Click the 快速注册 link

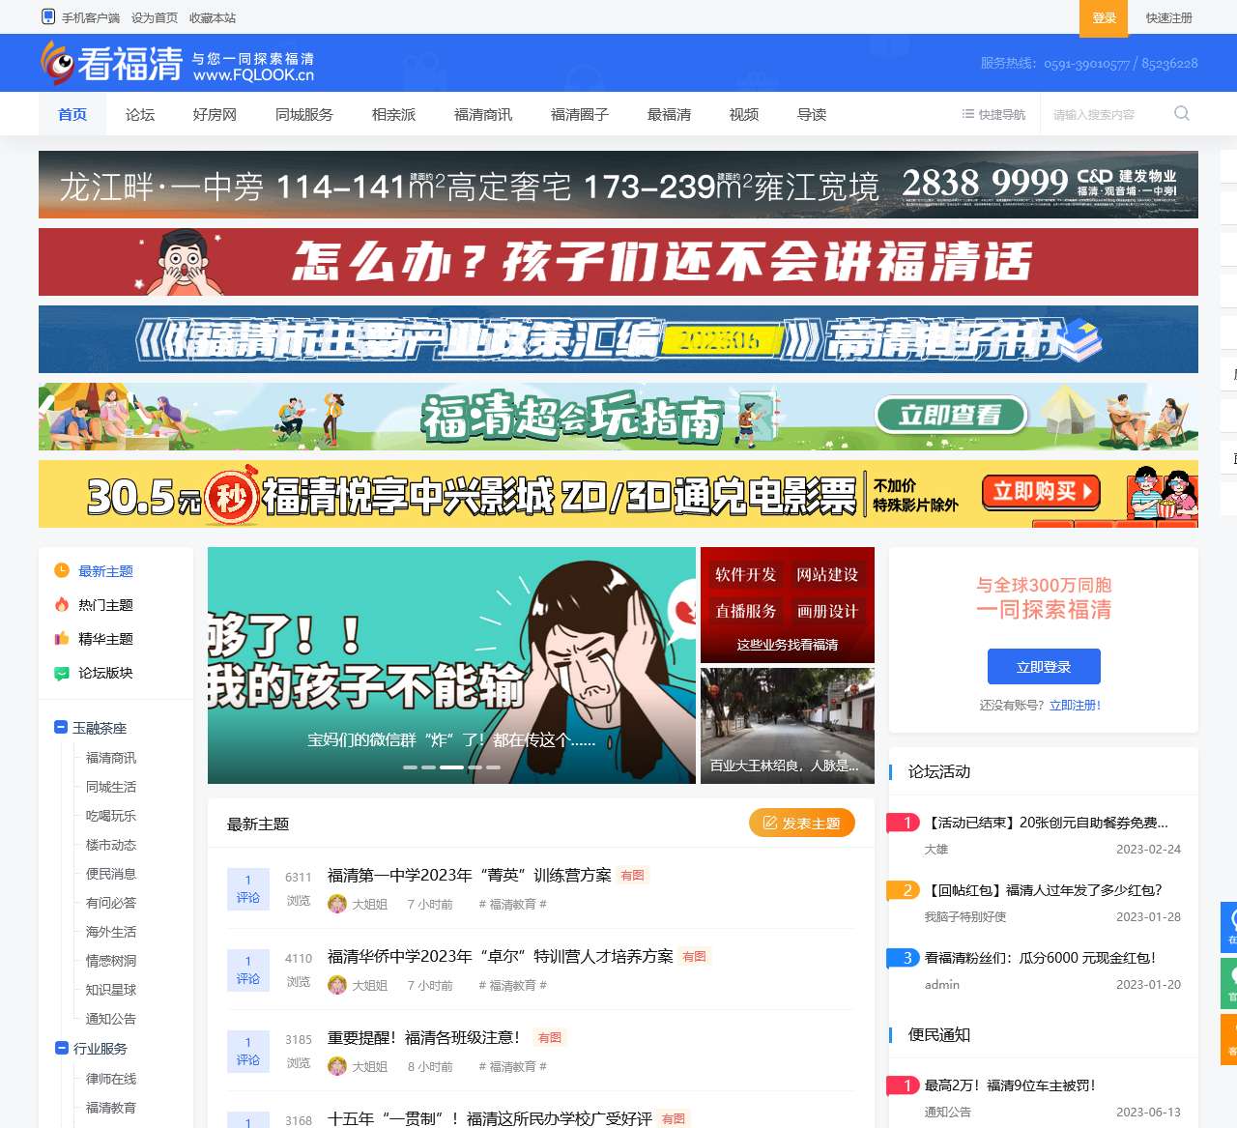(x=1169, y=17)
